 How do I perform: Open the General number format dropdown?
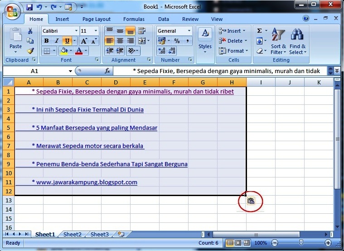(x=189, y=31)
